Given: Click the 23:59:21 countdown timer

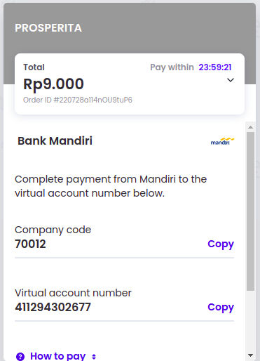Looking at the screenshot, I should coord(215,67).
